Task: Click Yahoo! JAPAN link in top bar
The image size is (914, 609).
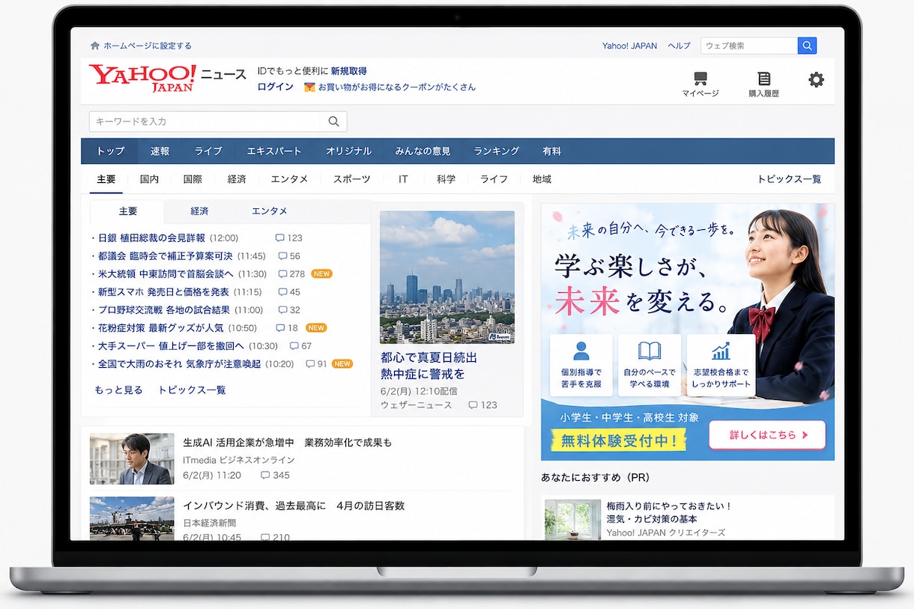Action: click(629, 46)
